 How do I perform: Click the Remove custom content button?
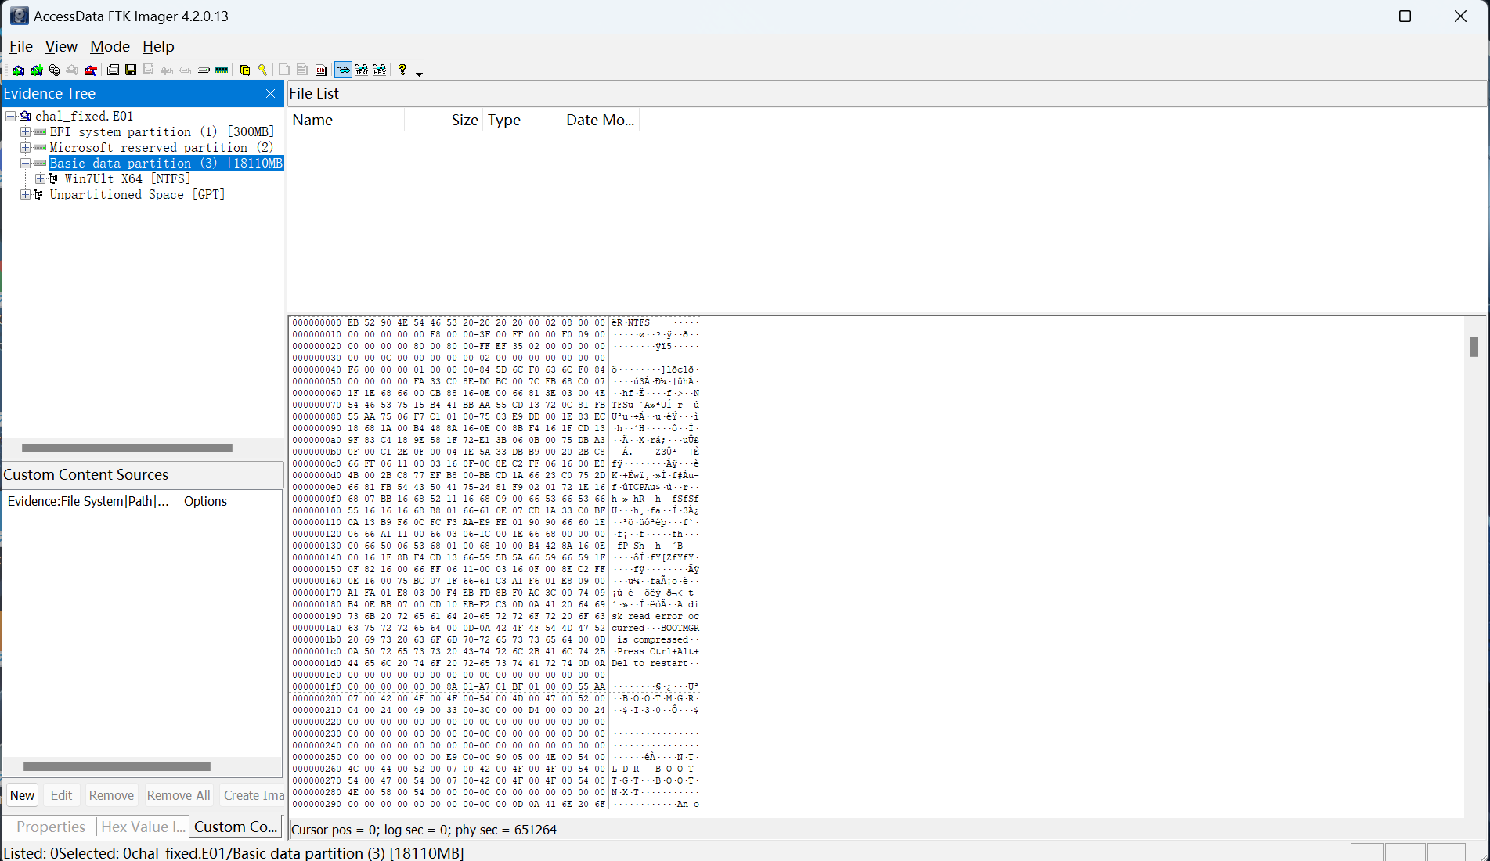pyautogui.click(x=111, y=795)
